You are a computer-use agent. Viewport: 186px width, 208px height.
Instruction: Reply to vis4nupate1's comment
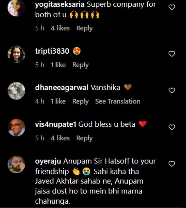point(85,138)
